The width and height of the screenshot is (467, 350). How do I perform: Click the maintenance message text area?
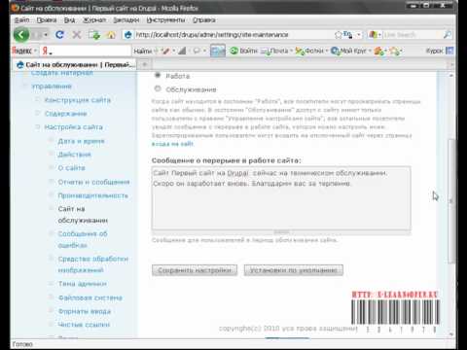tap(281, 198)
